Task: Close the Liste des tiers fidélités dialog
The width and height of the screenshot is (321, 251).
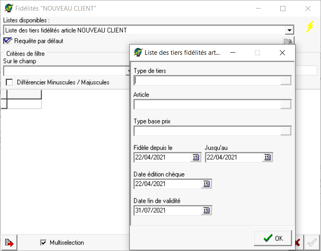Action: click(282, 53)
